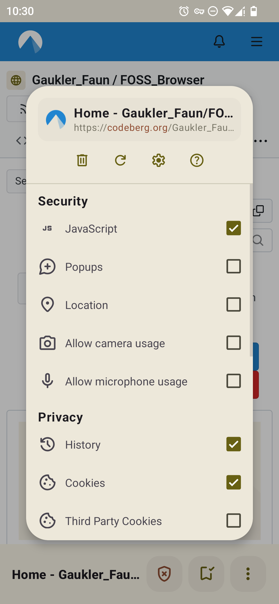
Task: Disable the JavaScript checkbox
Action: 234,228
